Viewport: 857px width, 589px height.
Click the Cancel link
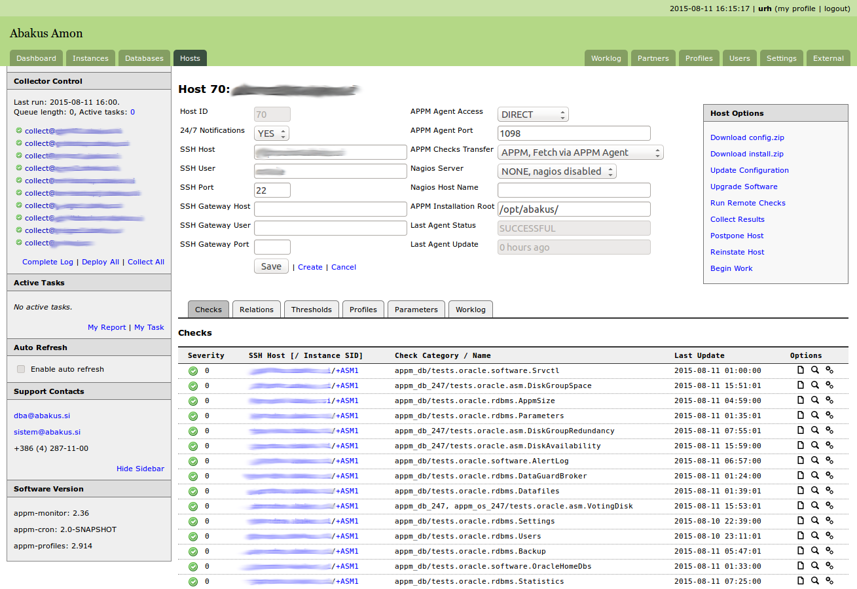click(x=344, y=267)
